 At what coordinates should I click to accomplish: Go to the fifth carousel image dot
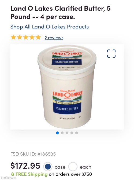tap(77, 133)
